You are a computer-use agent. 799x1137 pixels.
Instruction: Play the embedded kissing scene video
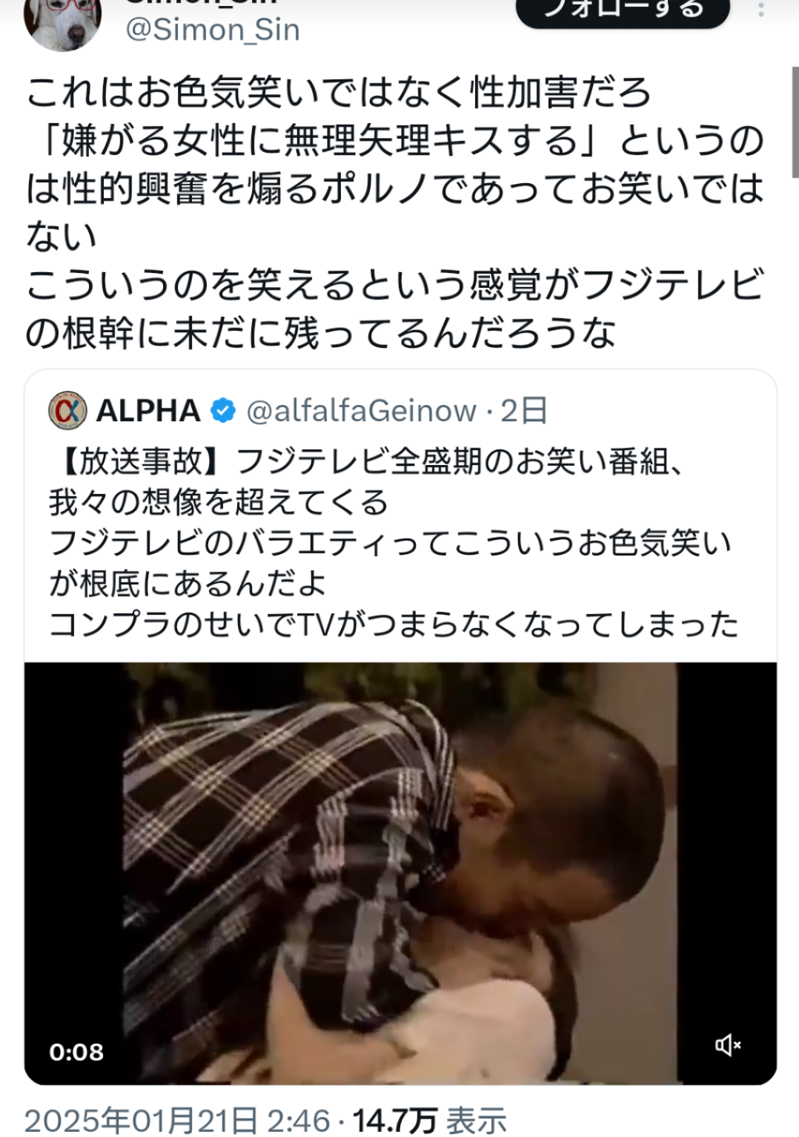click(x=400, y=873)
